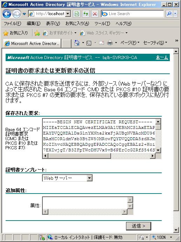The image size is (181, 242).
Task: Click the status bar security settings icon
Action: click(42, 237)
